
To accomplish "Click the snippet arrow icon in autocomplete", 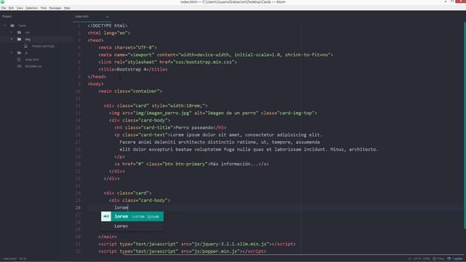I will (106, 216).
